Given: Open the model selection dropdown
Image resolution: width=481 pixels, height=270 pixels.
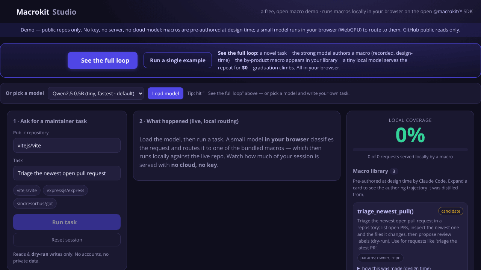Looking at the screenshot, I should point(96,93).
